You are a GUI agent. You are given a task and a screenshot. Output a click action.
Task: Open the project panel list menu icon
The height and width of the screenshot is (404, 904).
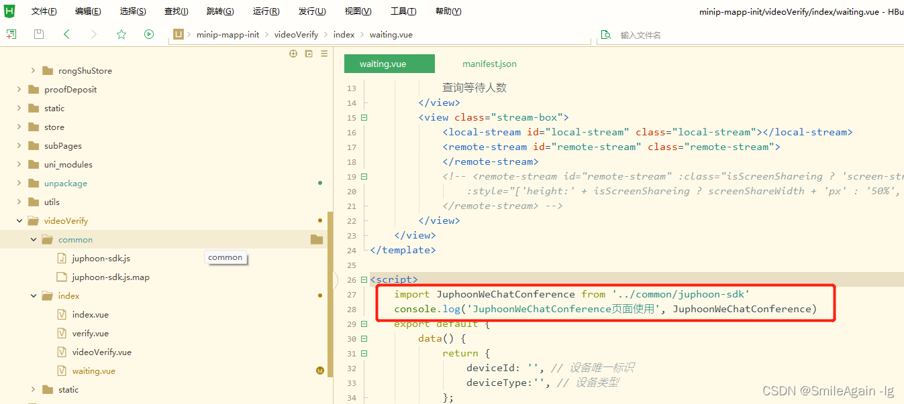(x=323, y=53)
